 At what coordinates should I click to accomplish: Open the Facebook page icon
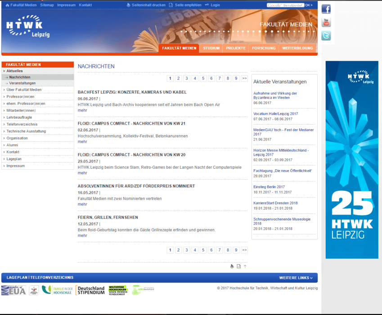coord(326,9)
